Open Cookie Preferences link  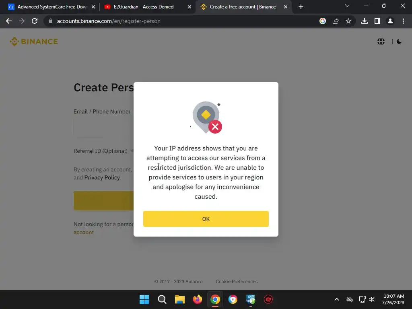[x=237, y=282]
